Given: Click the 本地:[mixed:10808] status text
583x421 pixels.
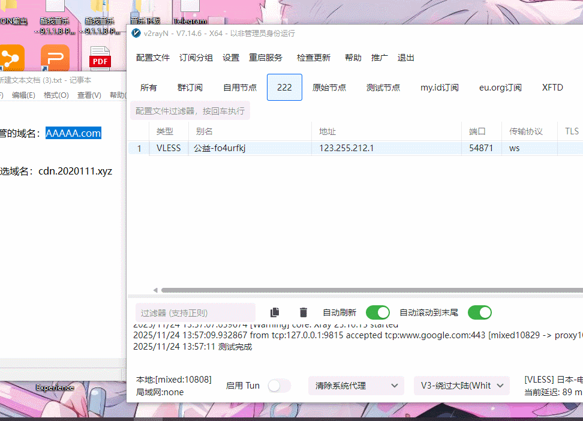Looking at the screenshot, I should point(173,380).
